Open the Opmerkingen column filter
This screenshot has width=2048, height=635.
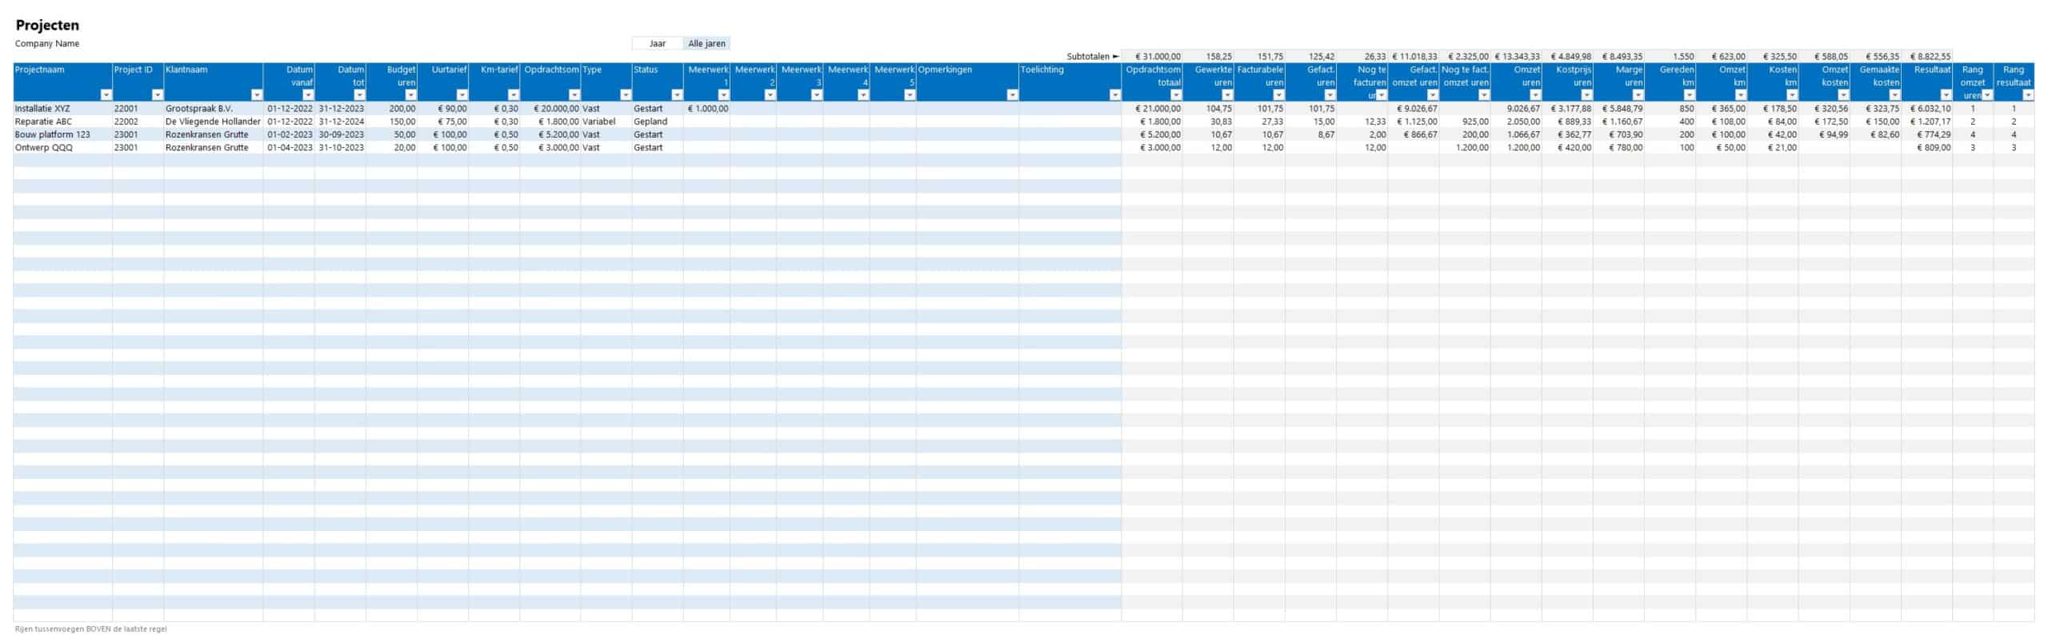(1012, 95)
